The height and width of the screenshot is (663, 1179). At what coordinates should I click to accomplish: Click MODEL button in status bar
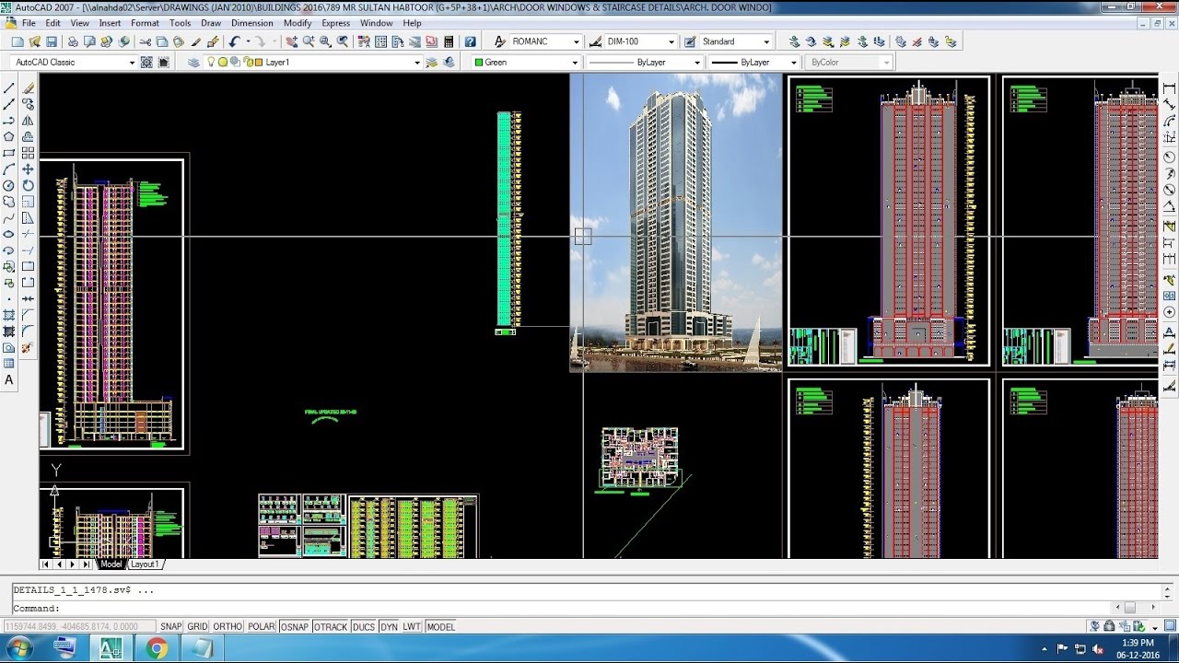point(440,626)
